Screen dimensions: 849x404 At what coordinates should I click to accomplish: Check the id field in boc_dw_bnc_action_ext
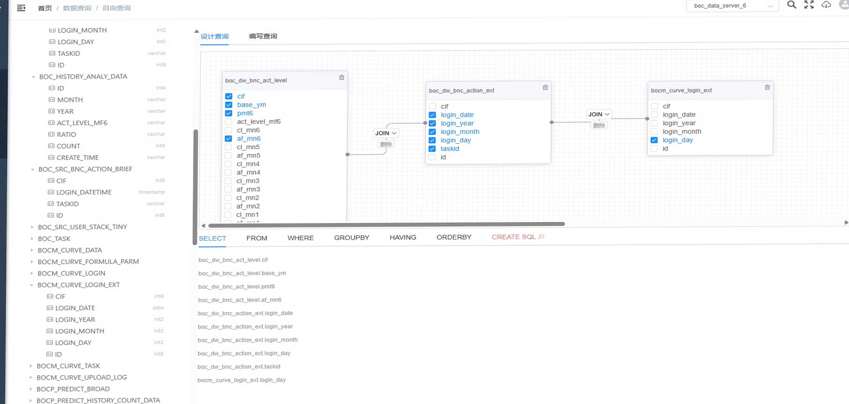click(432, 157)
